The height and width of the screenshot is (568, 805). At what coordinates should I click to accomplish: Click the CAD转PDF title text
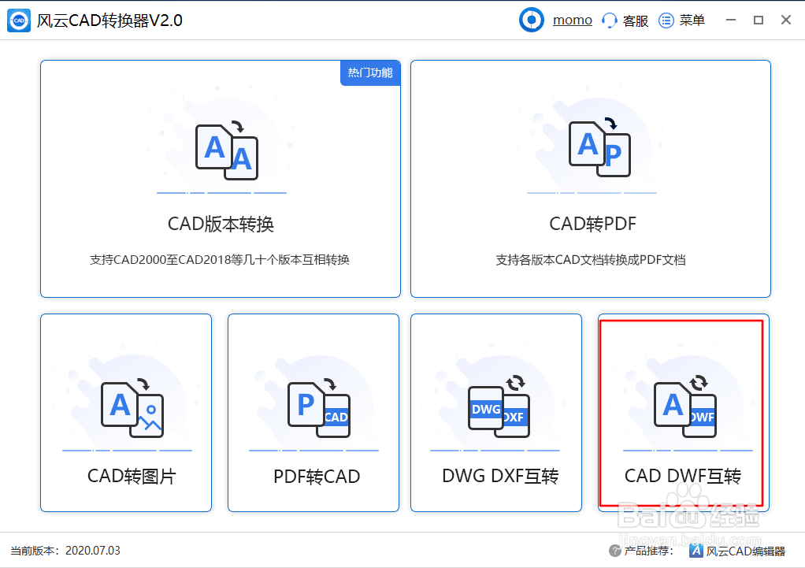[592, 224]
